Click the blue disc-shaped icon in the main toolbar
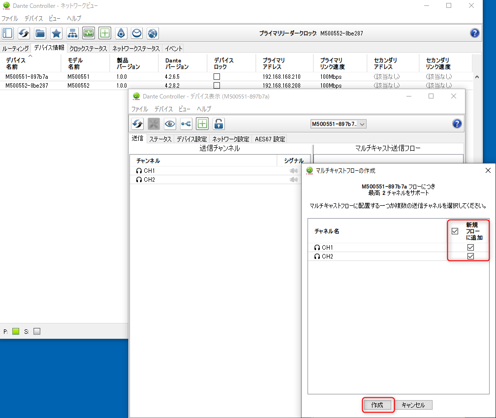This screenshot has height=418, width=496. coord(137,33)
